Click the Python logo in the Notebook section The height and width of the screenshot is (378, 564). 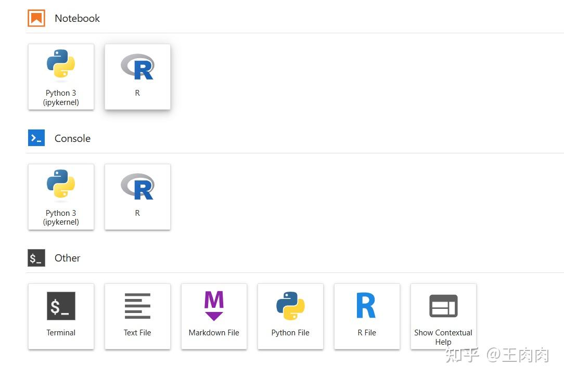coord(61,66)
